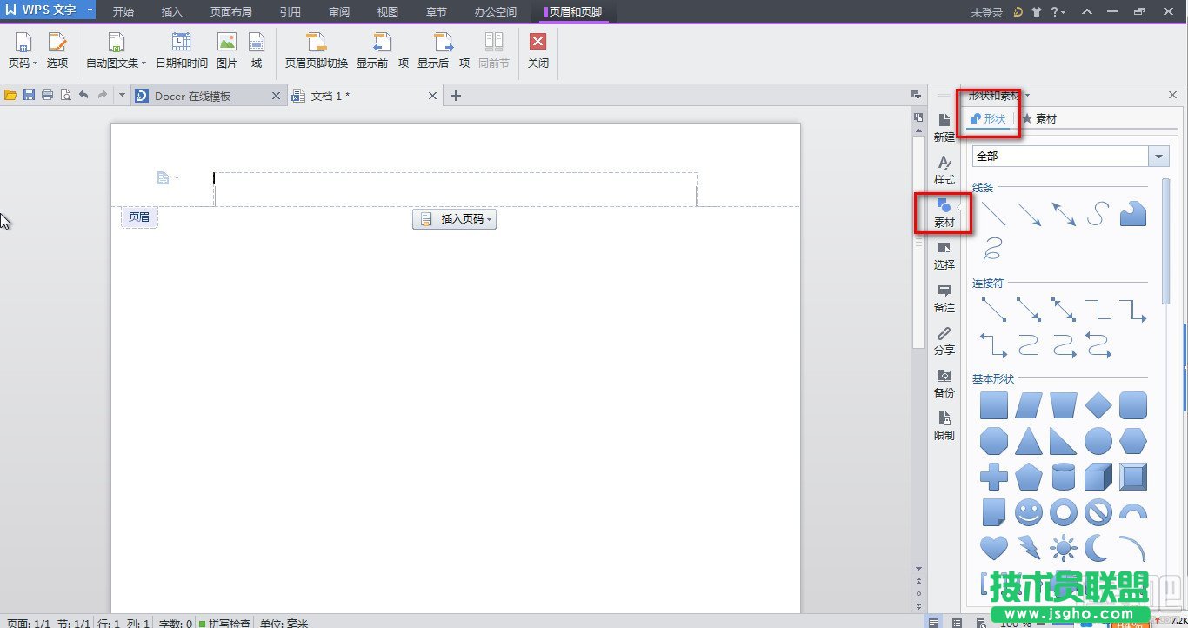The width and height of the screenshot is (1188, 628).
Task: Expand the 全部 shape category dropdown
Action: tap(1158, 157)
